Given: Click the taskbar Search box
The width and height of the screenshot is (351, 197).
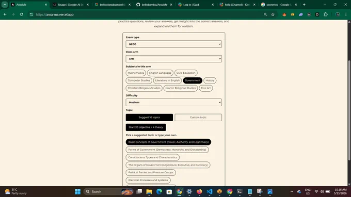Looking at the screenshot, I should [108, 192].
